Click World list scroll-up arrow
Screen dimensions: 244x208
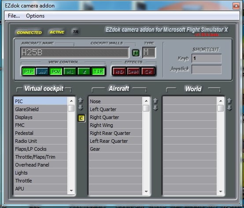[x=221, y=101]
